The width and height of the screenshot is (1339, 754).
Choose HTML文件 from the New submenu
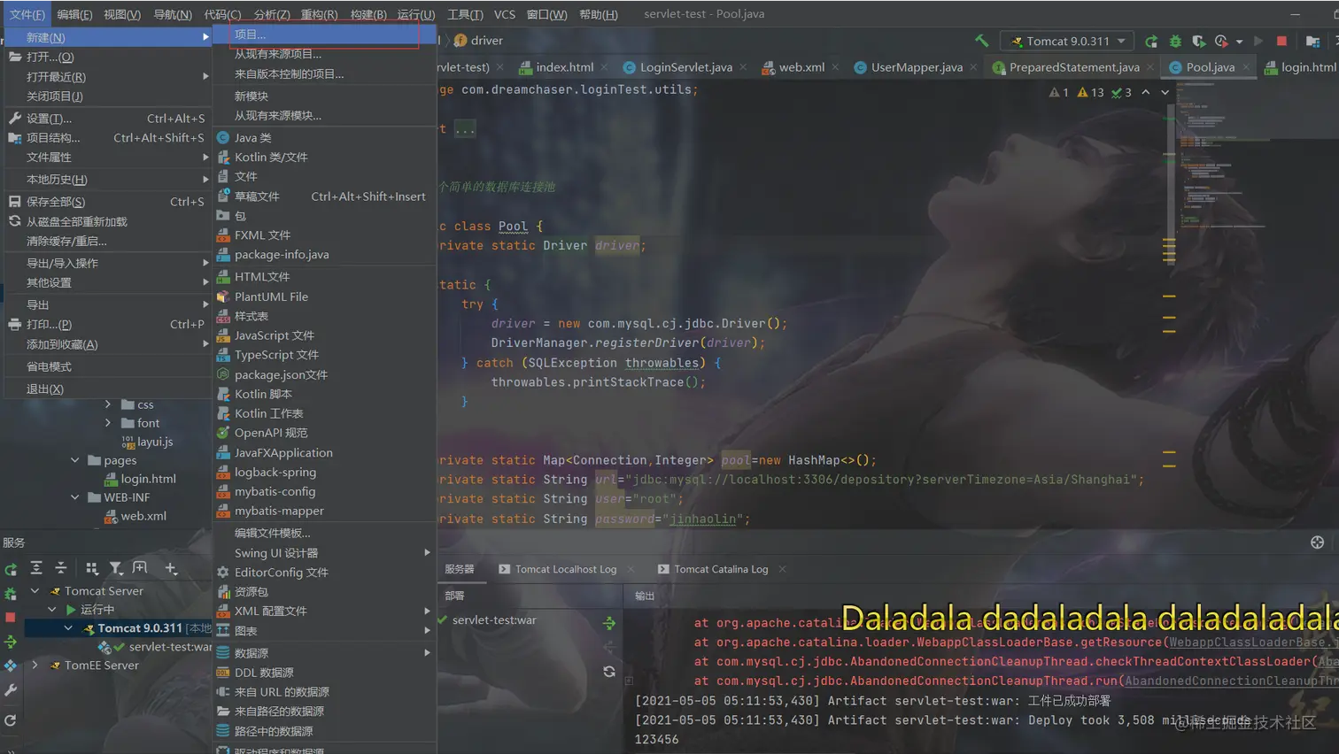point(324,276)
